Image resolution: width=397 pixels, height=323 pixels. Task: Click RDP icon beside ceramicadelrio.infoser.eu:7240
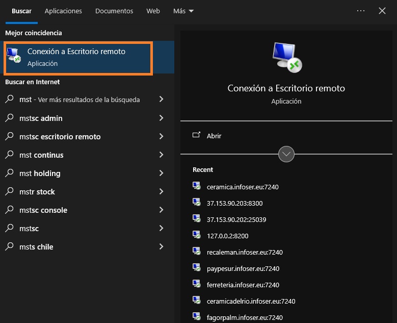(197, 300)
